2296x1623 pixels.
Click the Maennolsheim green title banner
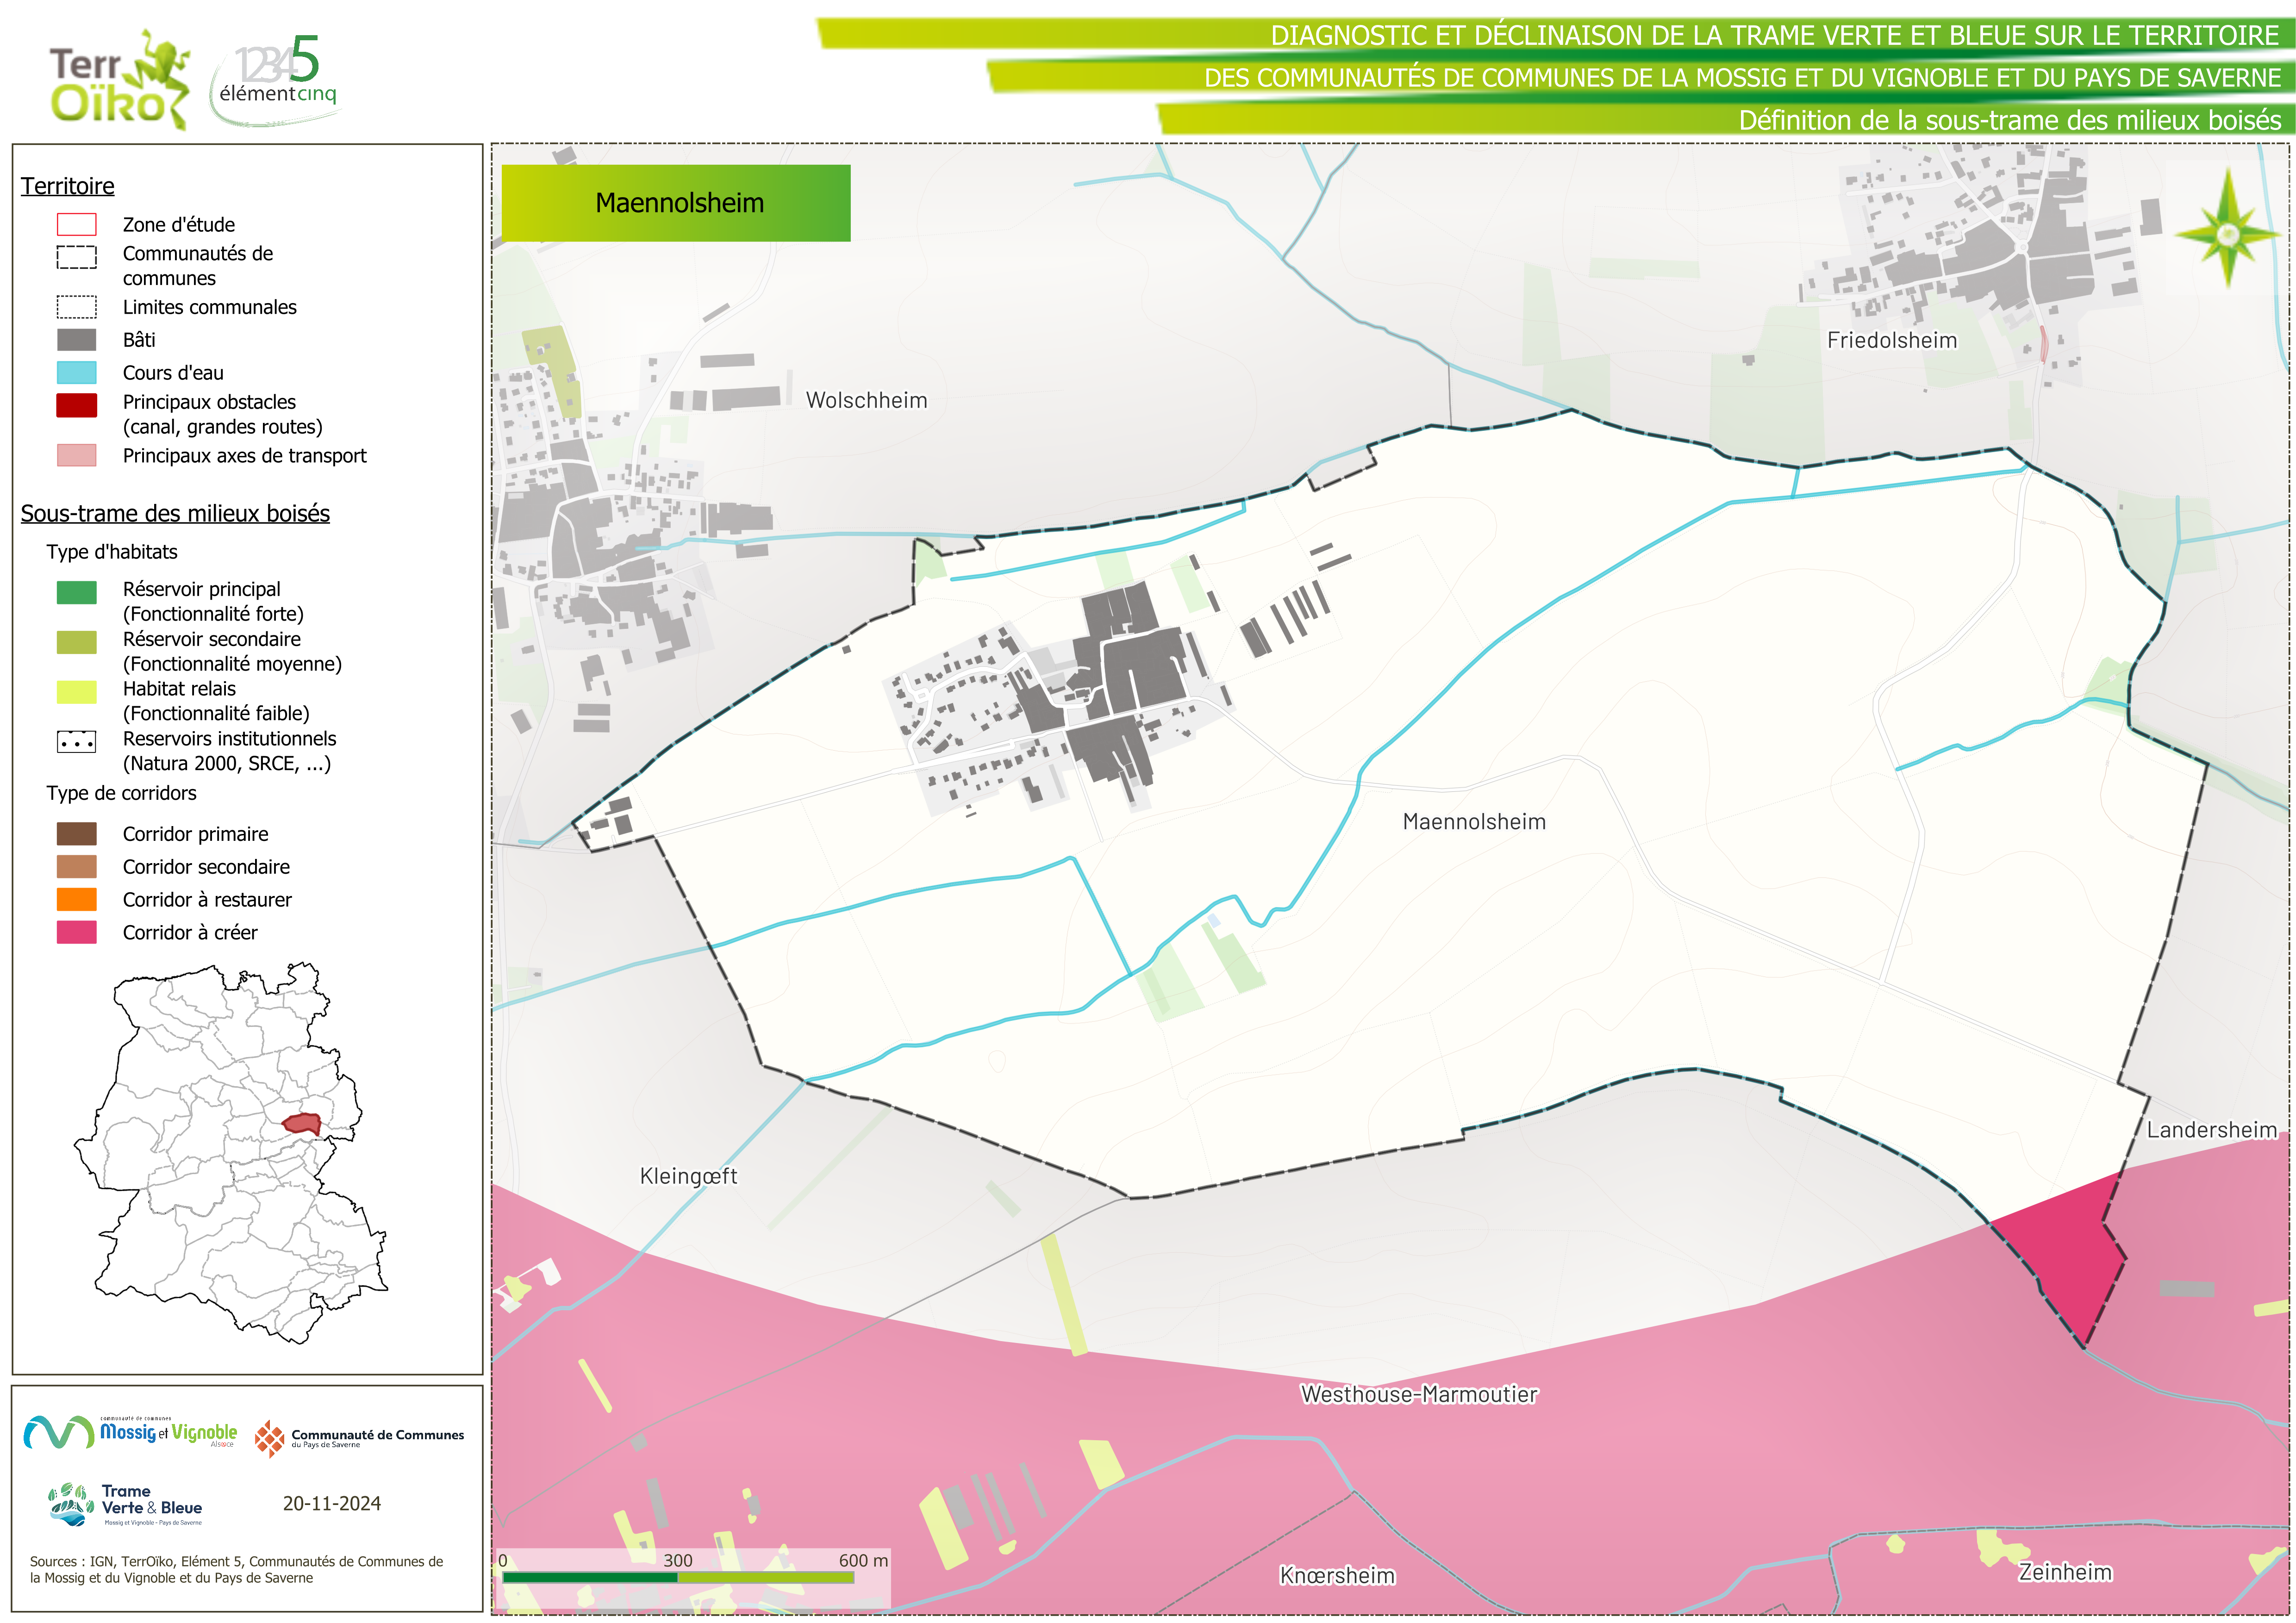tap(676, 203)
